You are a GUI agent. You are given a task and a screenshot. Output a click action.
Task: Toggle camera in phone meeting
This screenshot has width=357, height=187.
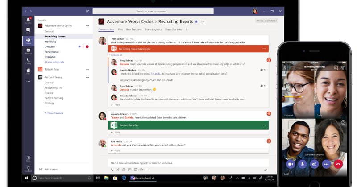coord(291,164)
